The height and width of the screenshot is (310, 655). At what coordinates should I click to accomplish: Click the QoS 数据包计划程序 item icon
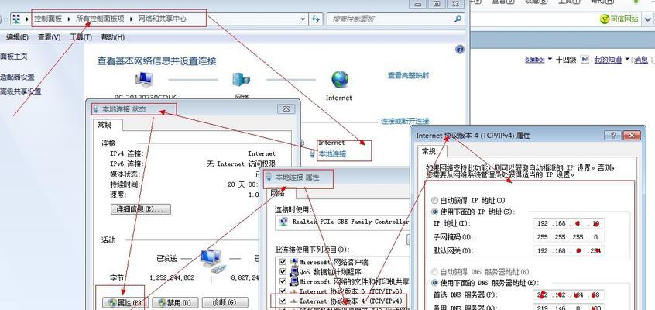coord(294,272)
